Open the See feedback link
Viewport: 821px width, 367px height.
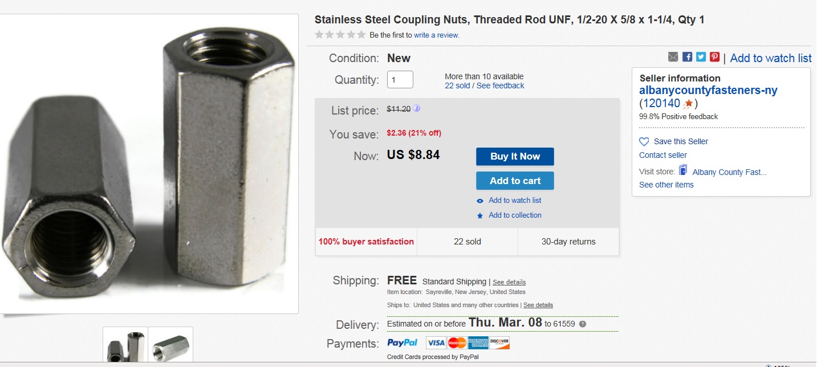pos(501,85)
